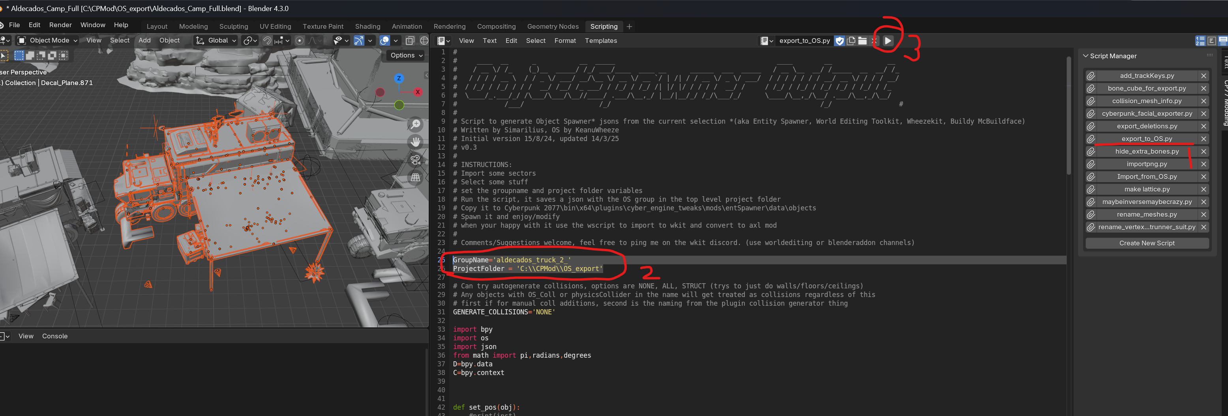Open a text file with the folder icon
Image resolution: width=1228 pixels, height=416 pixels.
tap(862, 41)
